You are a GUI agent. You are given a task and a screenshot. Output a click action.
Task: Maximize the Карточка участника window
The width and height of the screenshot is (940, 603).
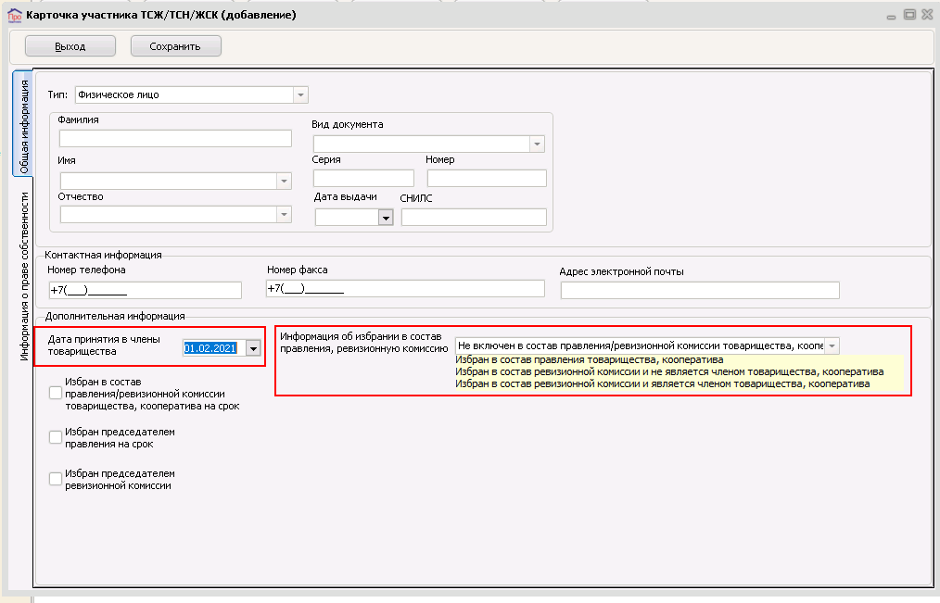[909, 15]
